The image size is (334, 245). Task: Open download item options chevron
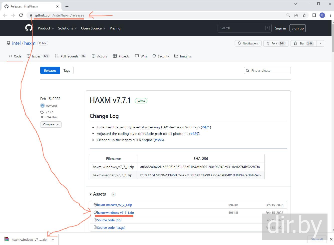[x=53, y=240]
